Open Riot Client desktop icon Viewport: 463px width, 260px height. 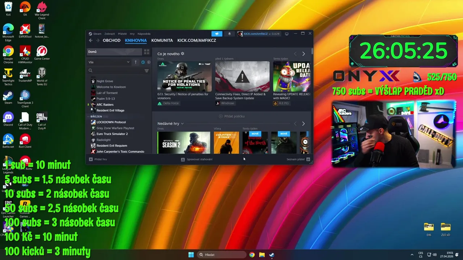(25, 141)
